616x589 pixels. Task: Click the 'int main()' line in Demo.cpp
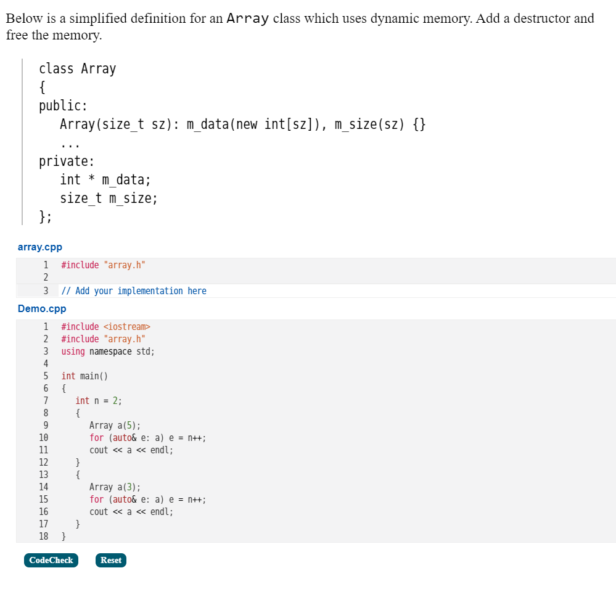[84, 376]
